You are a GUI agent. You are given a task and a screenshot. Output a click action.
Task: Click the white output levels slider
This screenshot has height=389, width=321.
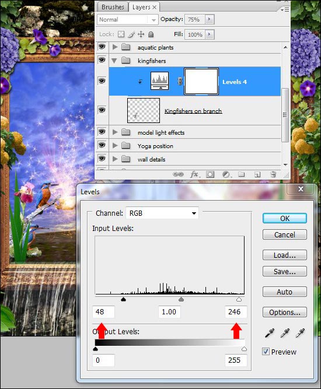pos(244,349)
